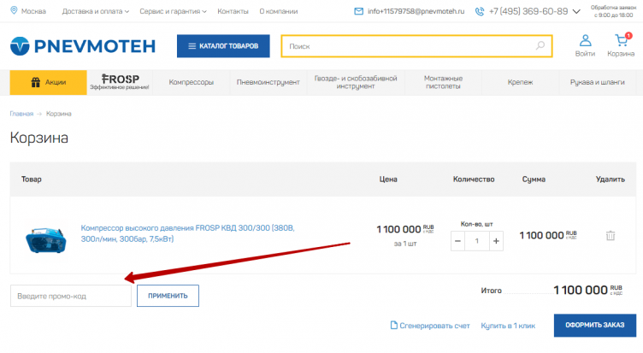The image size is (643, 353).
Task: Click the PNEVMOTEH logo
Action: [x=83, y=46]
